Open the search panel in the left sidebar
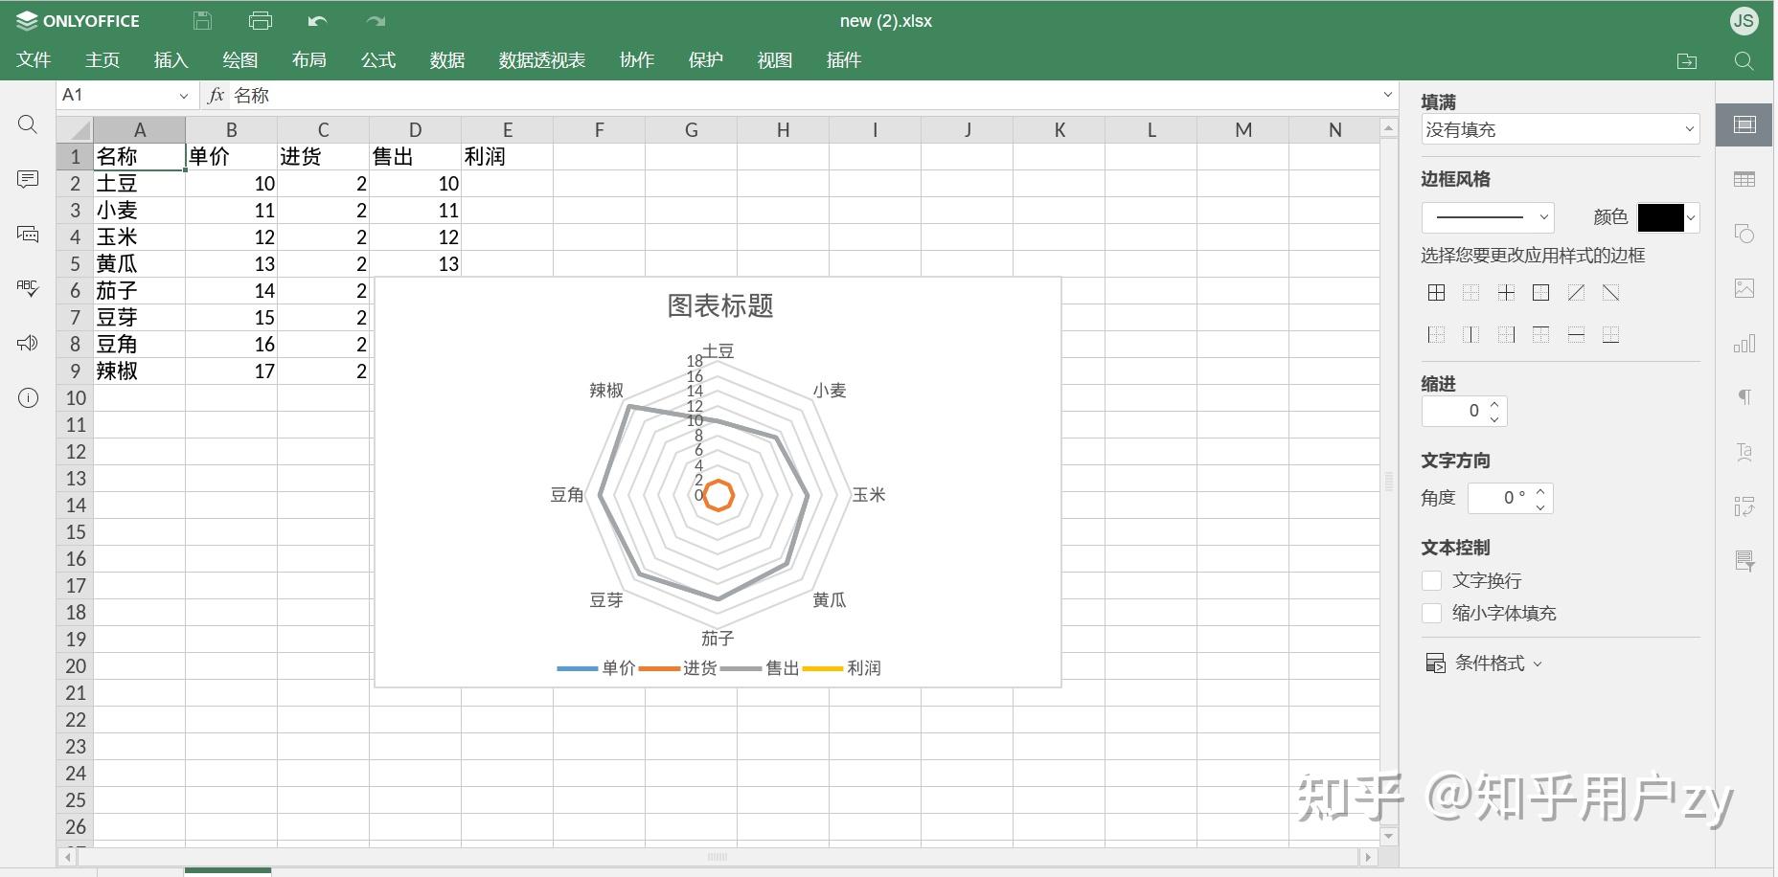Screen dimensions: 1778x877 [x=27, y=124]
